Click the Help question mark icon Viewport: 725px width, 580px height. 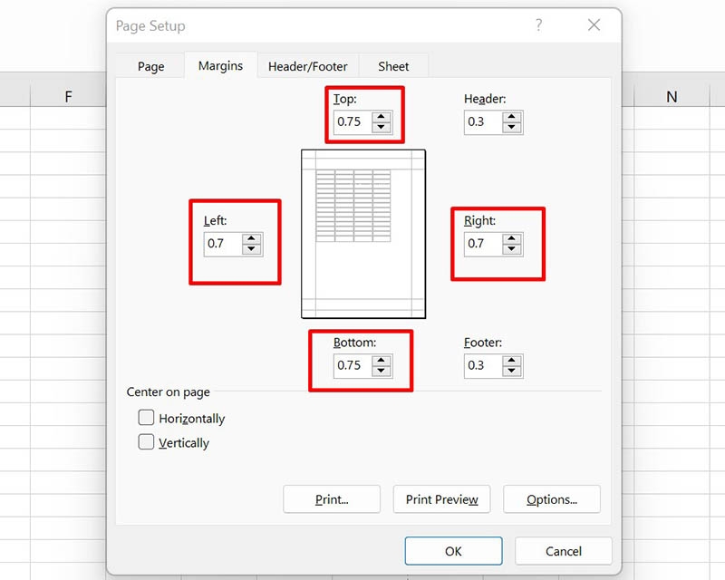coord(539,26)
